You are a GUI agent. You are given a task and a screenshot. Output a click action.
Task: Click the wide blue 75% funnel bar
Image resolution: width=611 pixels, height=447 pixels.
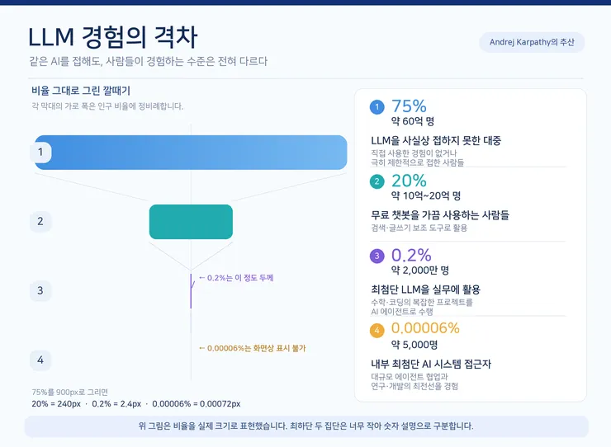point(191,153)
